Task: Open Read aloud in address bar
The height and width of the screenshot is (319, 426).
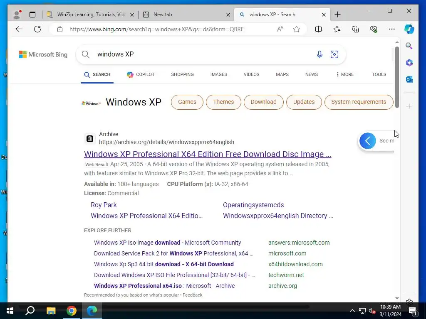Action: (280, 29)
